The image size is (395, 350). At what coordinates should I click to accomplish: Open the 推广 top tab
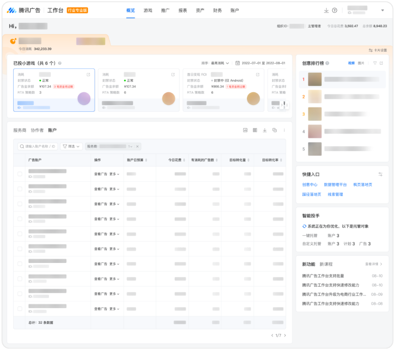pyautogui.click(x=165, y=10)
